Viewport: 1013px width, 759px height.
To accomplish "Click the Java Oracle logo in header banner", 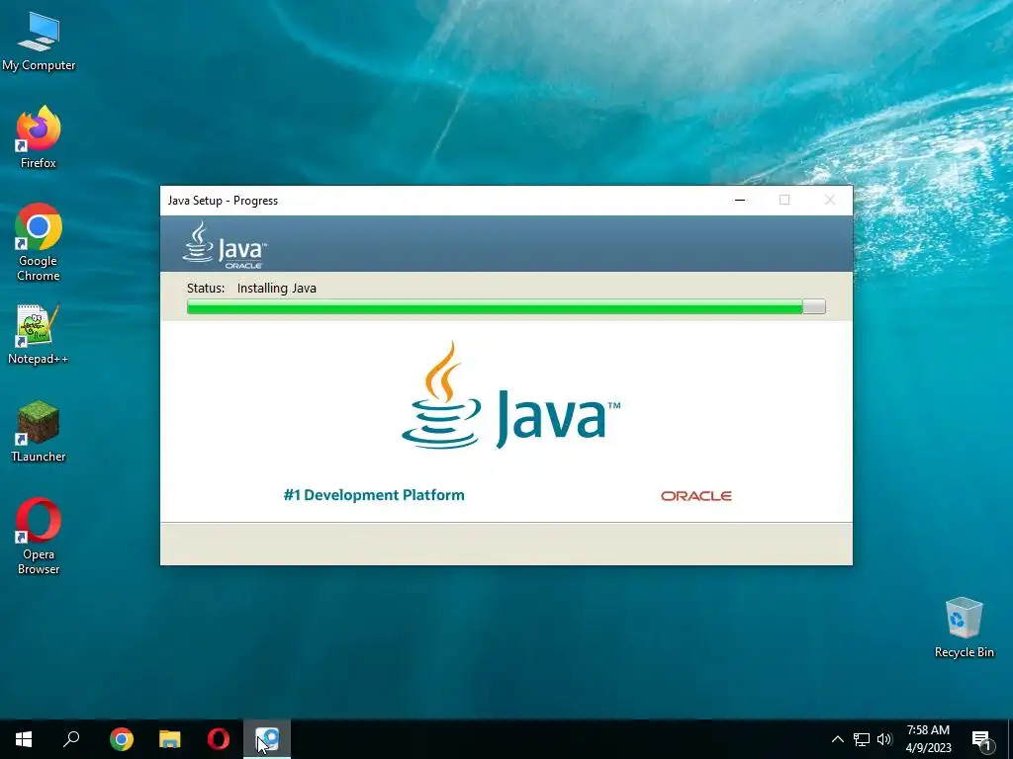I will (x=225, y=245).
